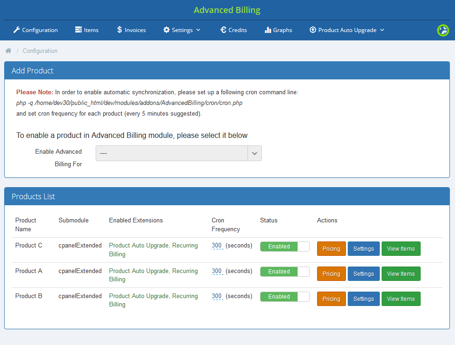Click the Configuration breadcrumb text
The height and width of the screenshot is (345, 455).
(40, 51)
